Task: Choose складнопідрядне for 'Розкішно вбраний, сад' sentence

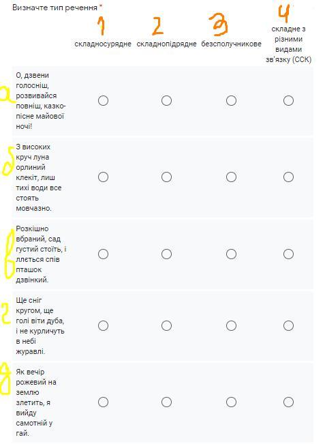Action: tap(166, 254)
